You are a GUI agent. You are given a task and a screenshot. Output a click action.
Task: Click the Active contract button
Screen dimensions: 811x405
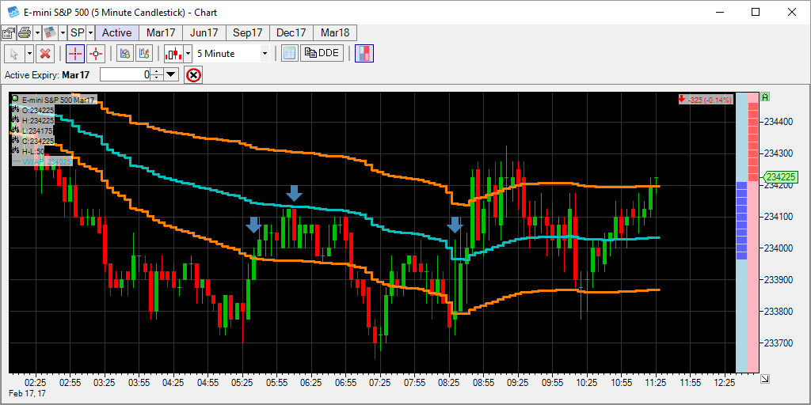[117, 32]
